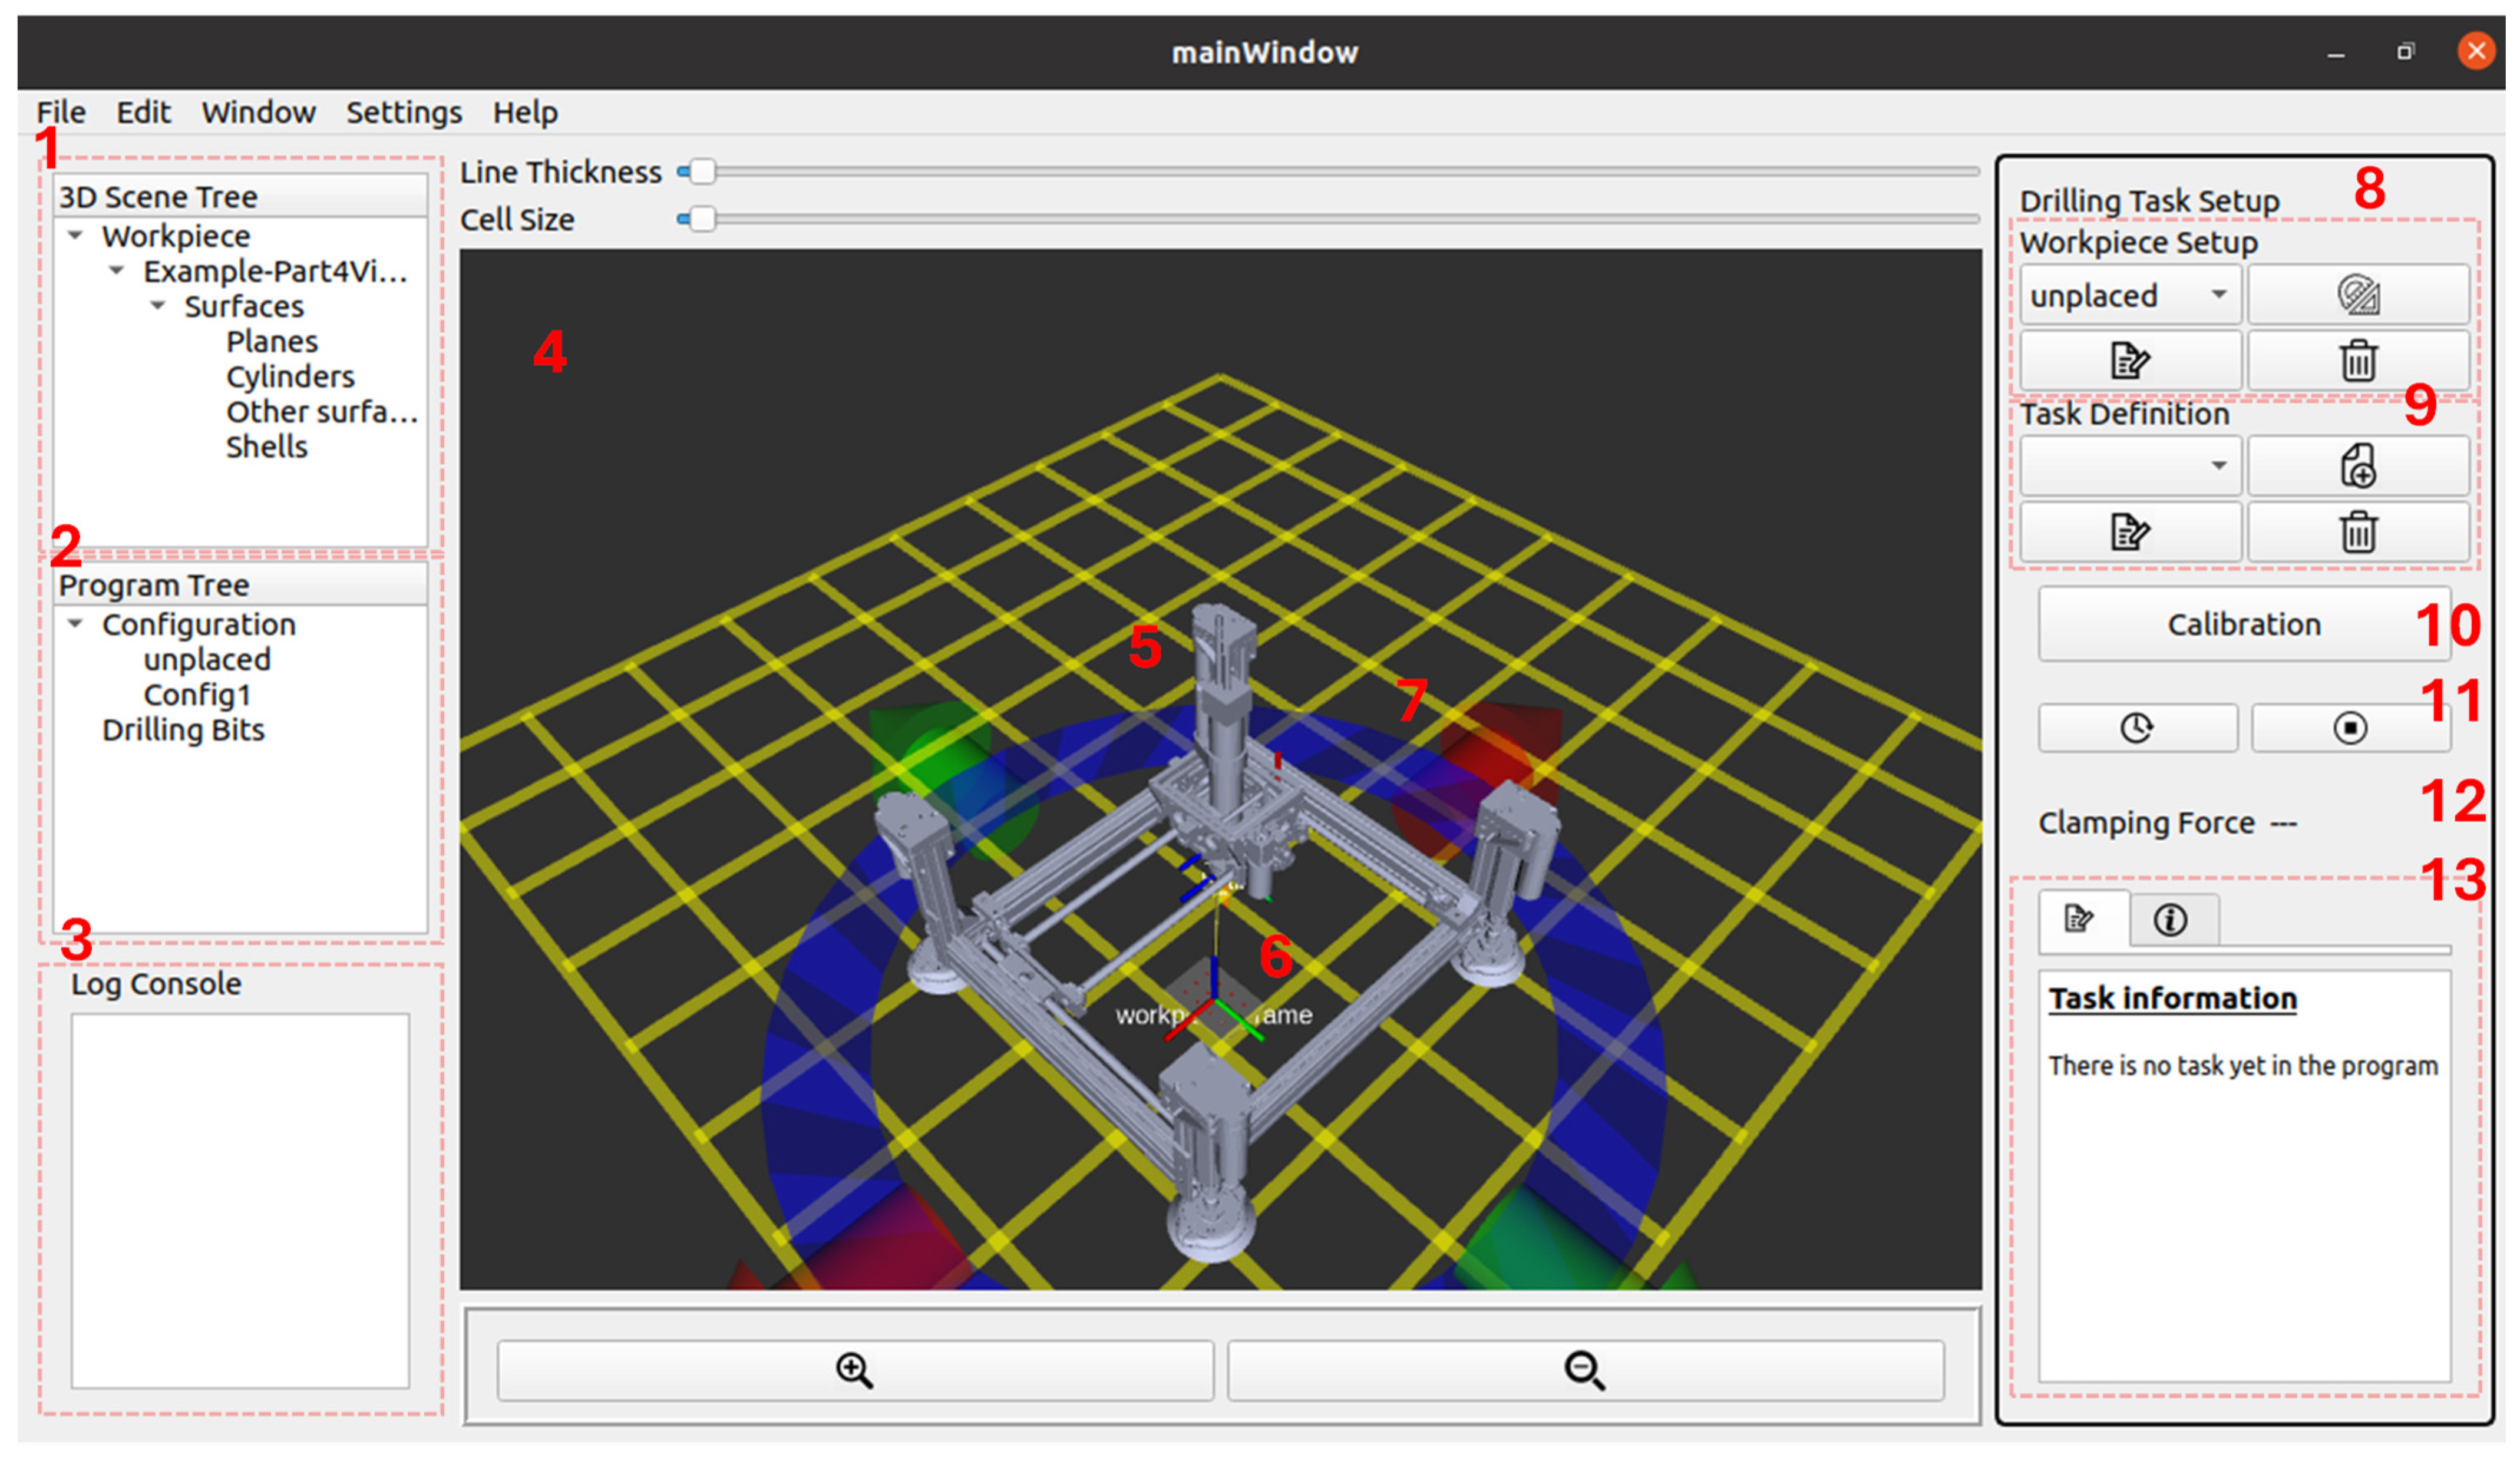The image size is (2520, 1461).
Task: Click the zoom out magnifier button
Action: point(1585,1370)
